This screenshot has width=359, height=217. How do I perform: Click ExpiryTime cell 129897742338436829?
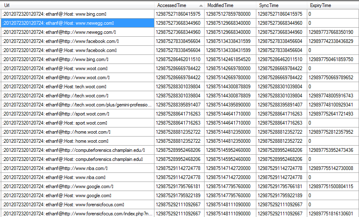[333, 41]
